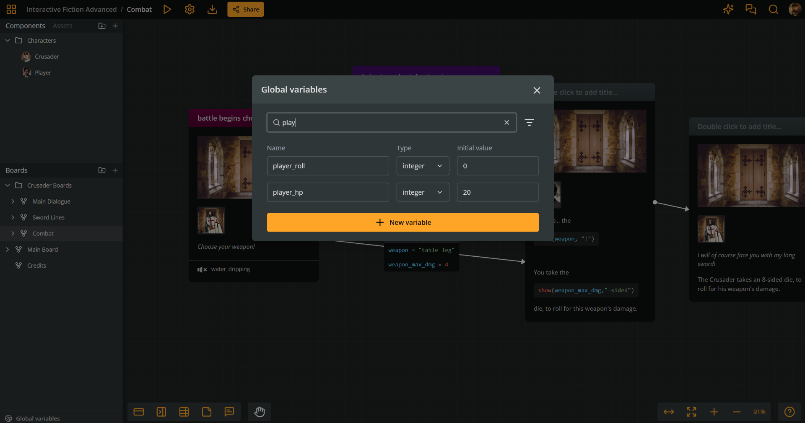Image resolution: width=805 pixels, height=423 pixels.
Task: Add a dialogue element from bottom toolbar
Action: (139, 412)
